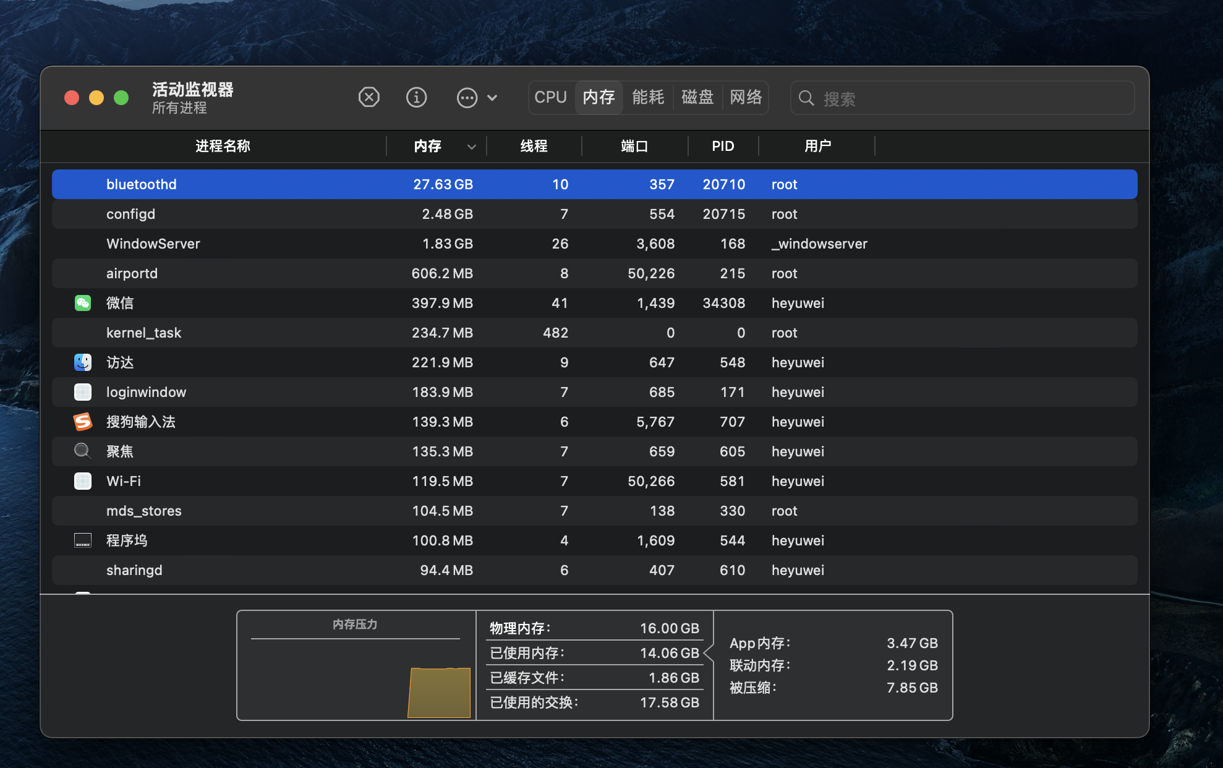
Task: Open the process info (i) button
Action: 416,97
